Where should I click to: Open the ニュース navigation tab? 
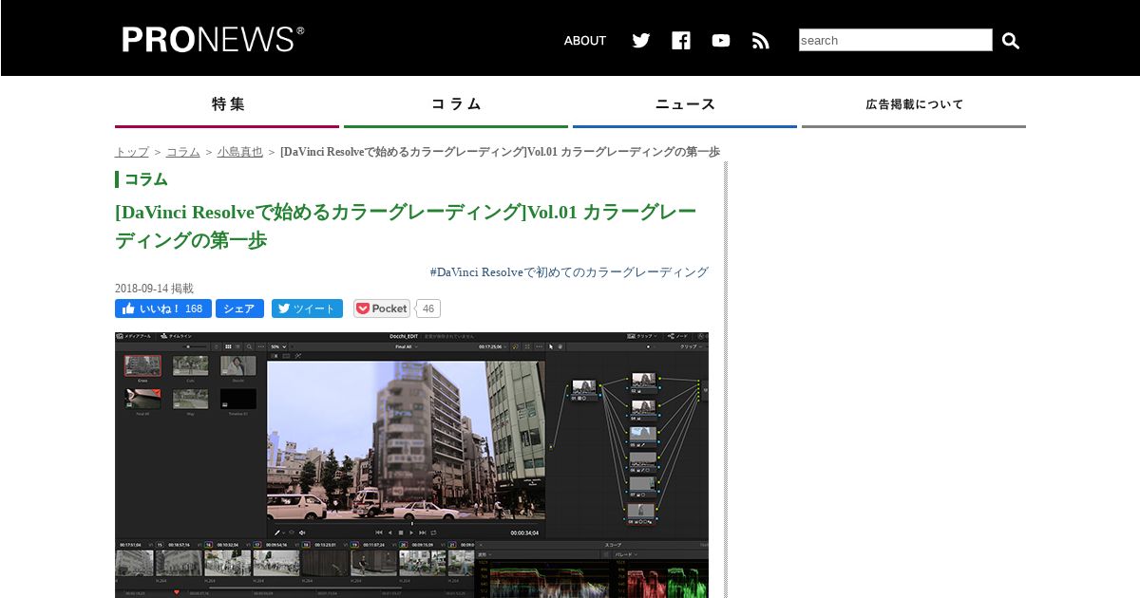685,104
